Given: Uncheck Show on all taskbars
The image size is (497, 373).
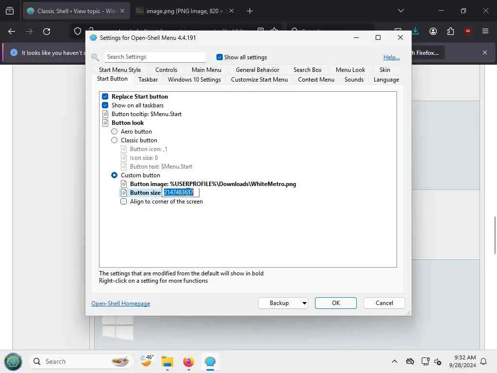Looking at the screenshot, I should click(105, 105).
